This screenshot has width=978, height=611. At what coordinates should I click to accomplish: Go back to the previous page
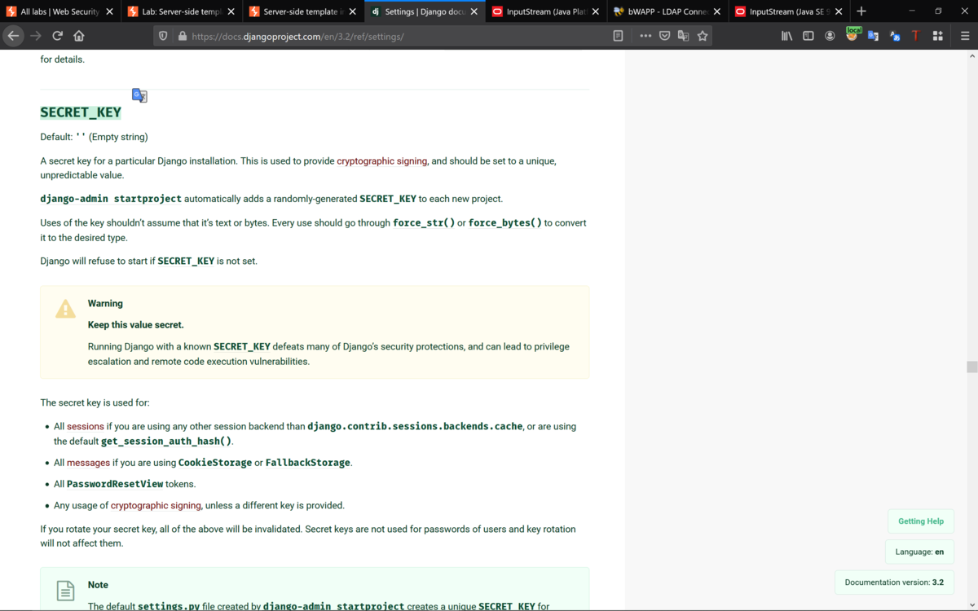(x=13, y=36)
